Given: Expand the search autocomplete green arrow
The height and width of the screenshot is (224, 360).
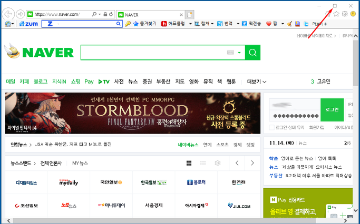Looking at the screenshot, I should click(x=239, y=53).
